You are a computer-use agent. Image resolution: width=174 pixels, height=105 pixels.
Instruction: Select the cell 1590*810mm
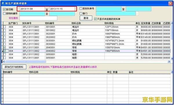120,48
